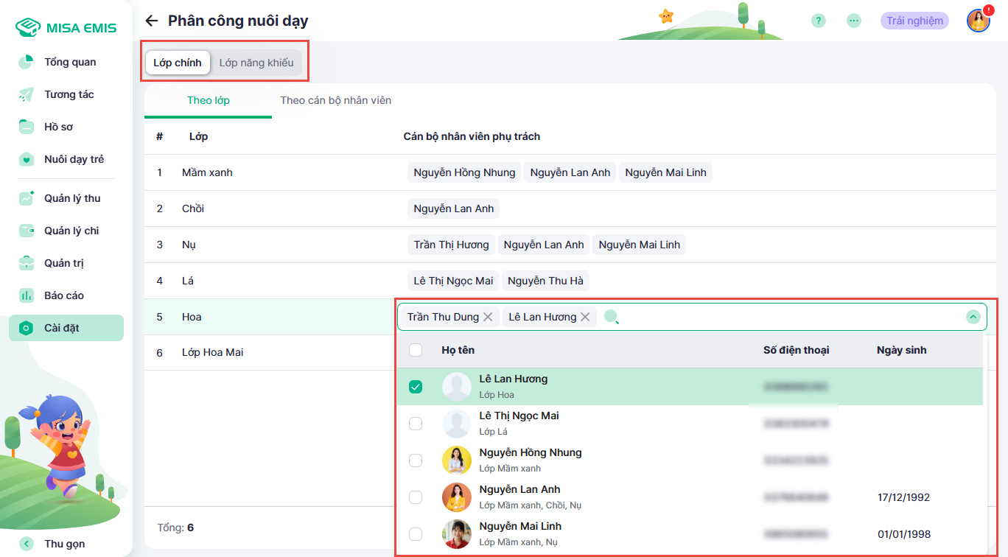
Task: Click the Trải nghiệm button
Action: [x=914, y=21]
